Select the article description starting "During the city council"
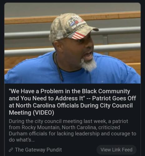Viewport: 145px width, 156px height. pos(72,131)
